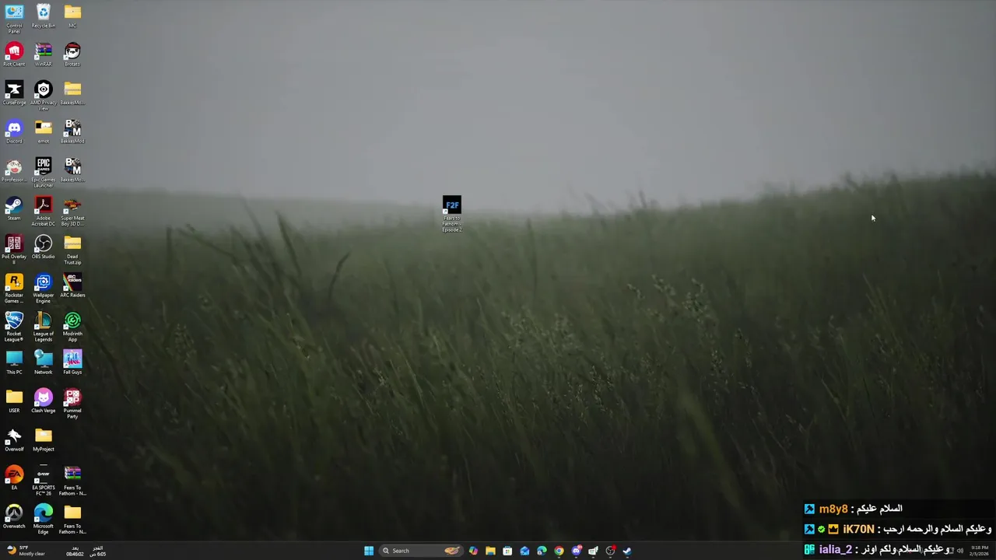Viewport: 996px width, 560px height.
Task: Open the Control Panel desktop shortcut
Action: coord(14,17)
